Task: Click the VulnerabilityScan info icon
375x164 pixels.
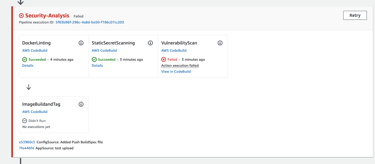Action: [220, 43]
